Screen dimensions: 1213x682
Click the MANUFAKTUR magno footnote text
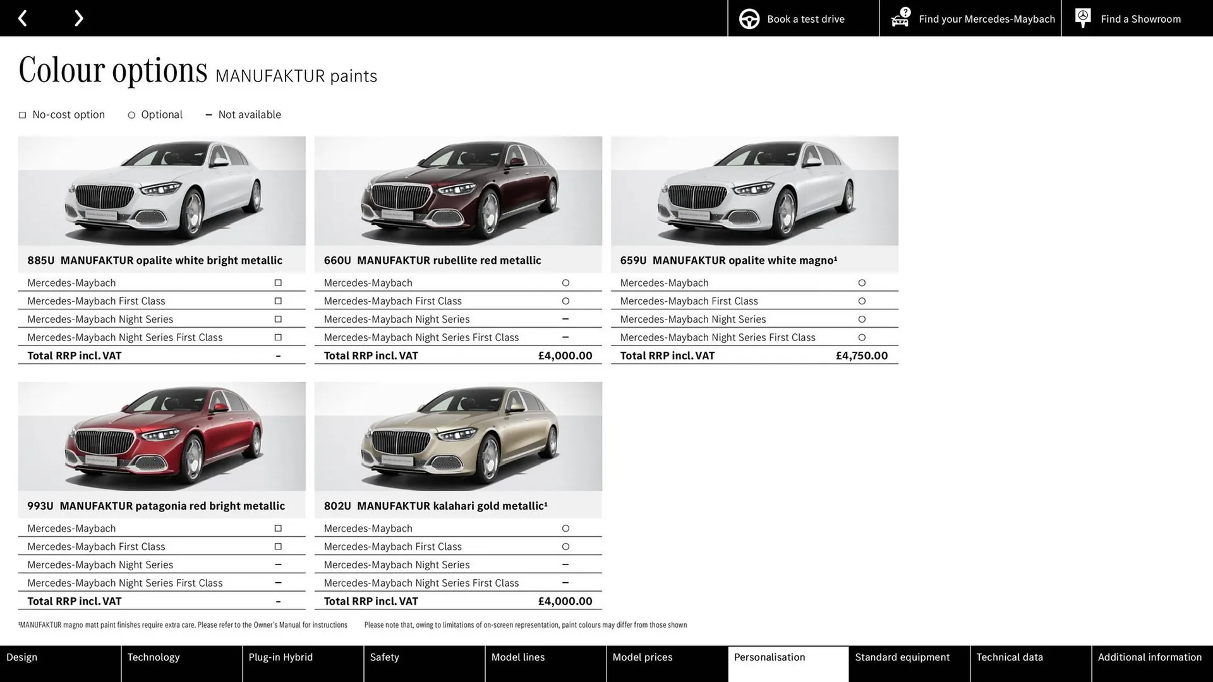pyautogui.click(x=183, y=625)
